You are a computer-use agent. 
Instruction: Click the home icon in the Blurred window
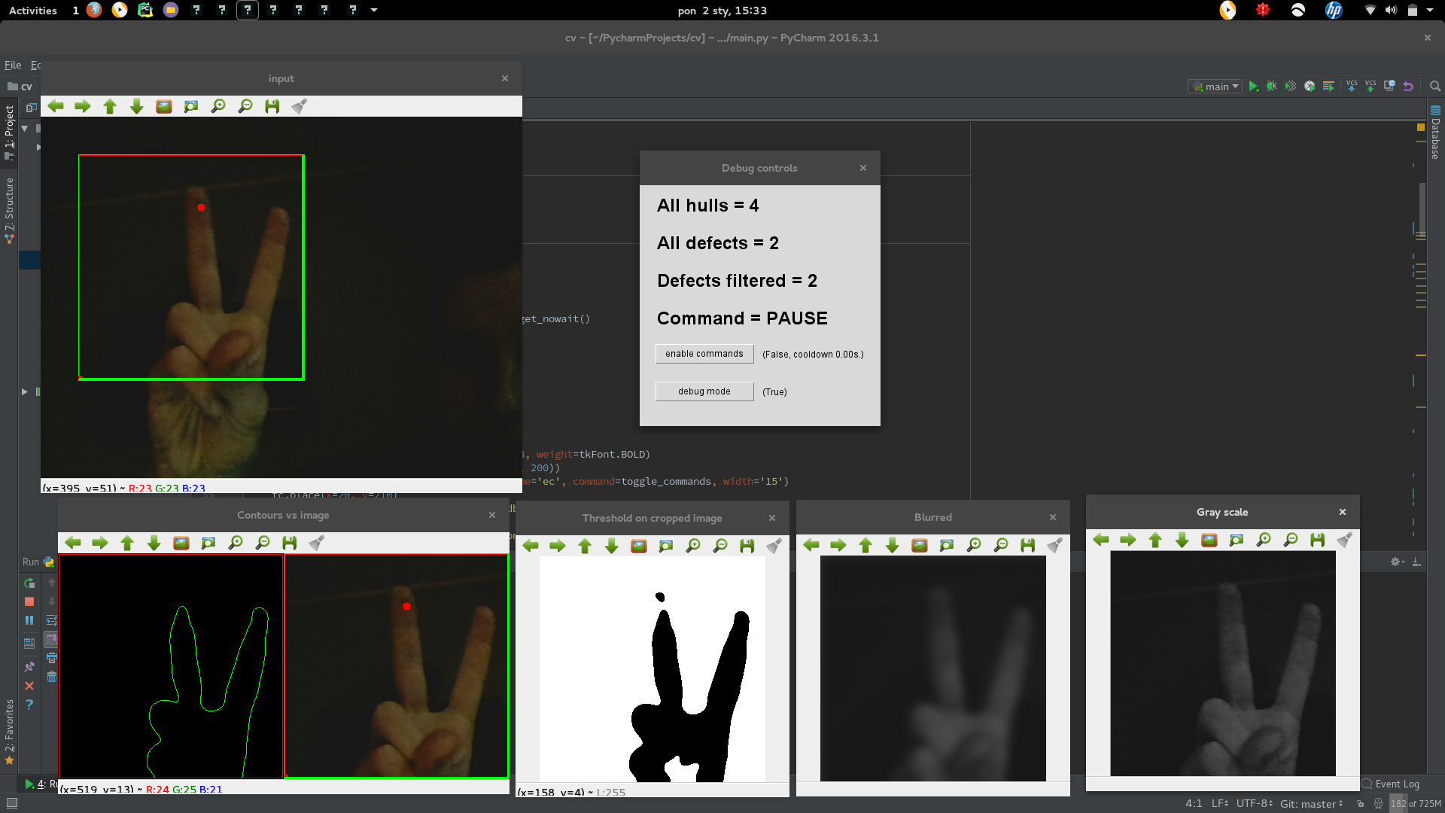pos(920,545)
